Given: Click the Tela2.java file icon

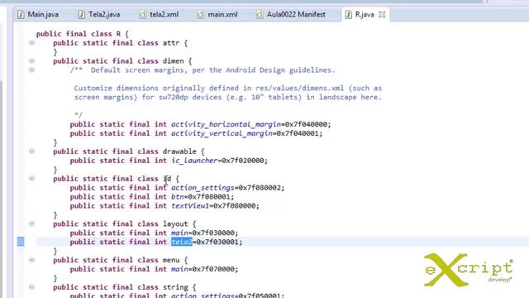Looking at the screenshot, I should [x=82, y=15].
